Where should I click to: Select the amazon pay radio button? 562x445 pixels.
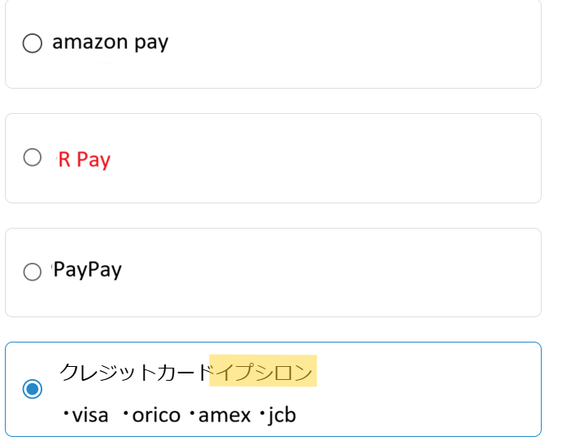coord(33,43)
